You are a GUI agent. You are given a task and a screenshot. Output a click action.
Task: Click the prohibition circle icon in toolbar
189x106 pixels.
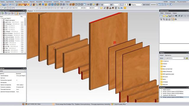[91, 5]
